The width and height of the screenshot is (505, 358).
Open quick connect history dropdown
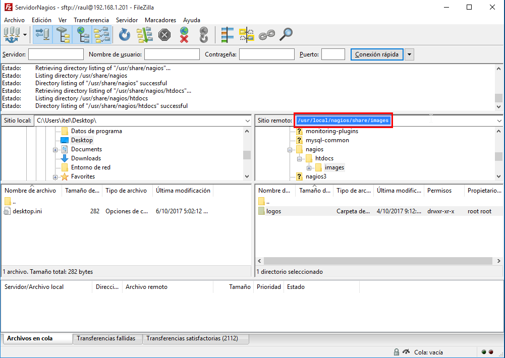coord(409,54)
